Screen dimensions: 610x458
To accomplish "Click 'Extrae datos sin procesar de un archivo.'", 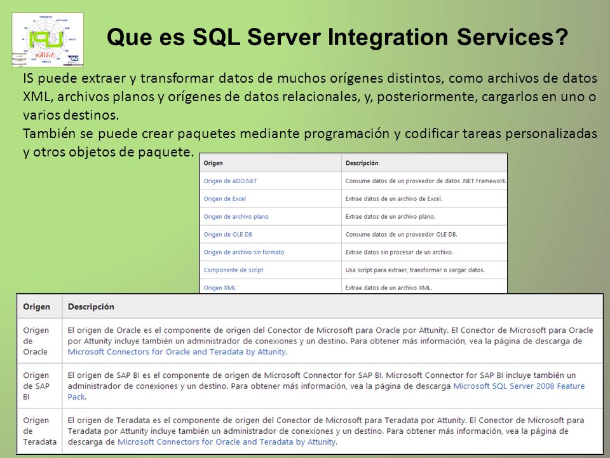I will (399, 253).
